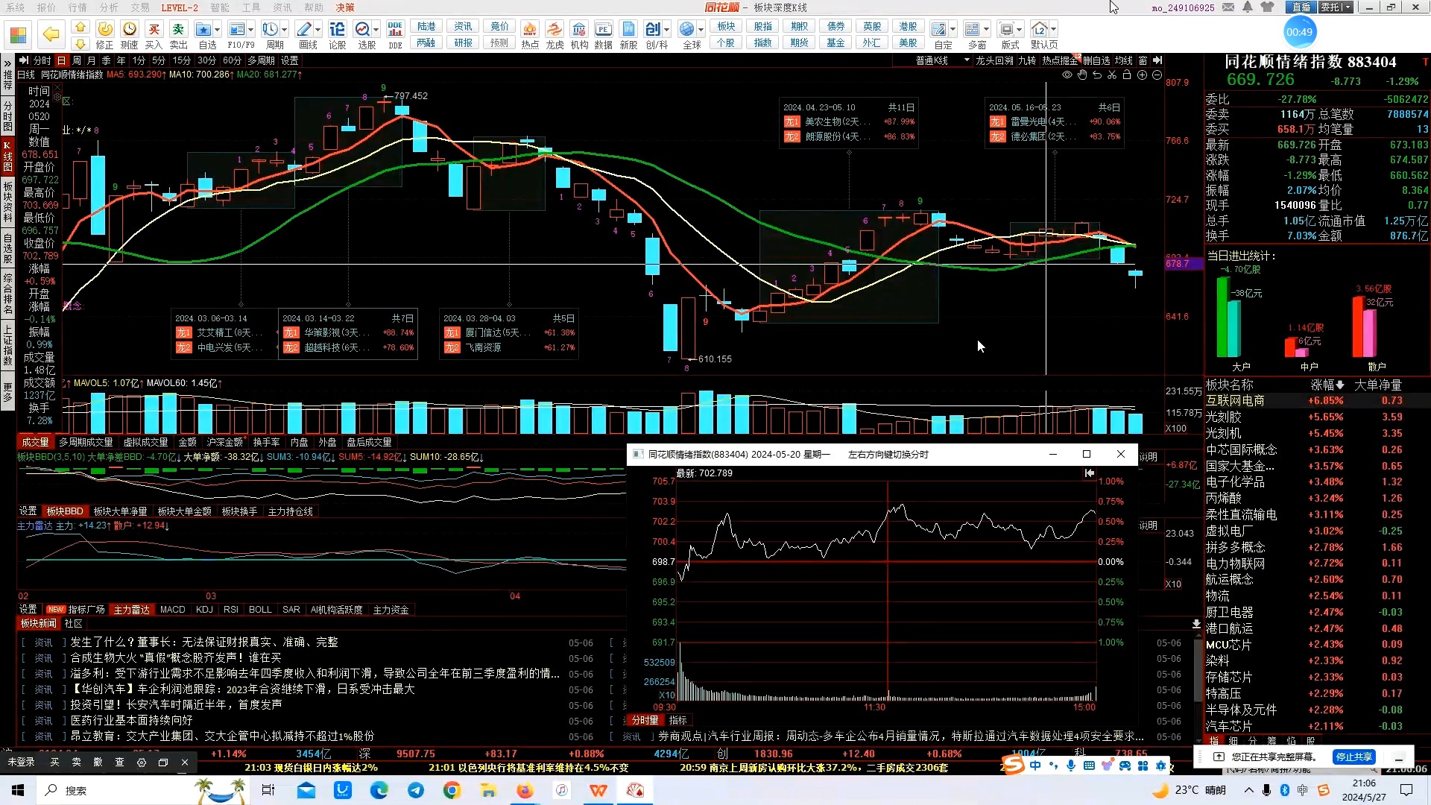Image resolution: width=1431 pixels, height=805 pixels.
Task: Open the 智能 menu
Action: (x=220, y=7)
